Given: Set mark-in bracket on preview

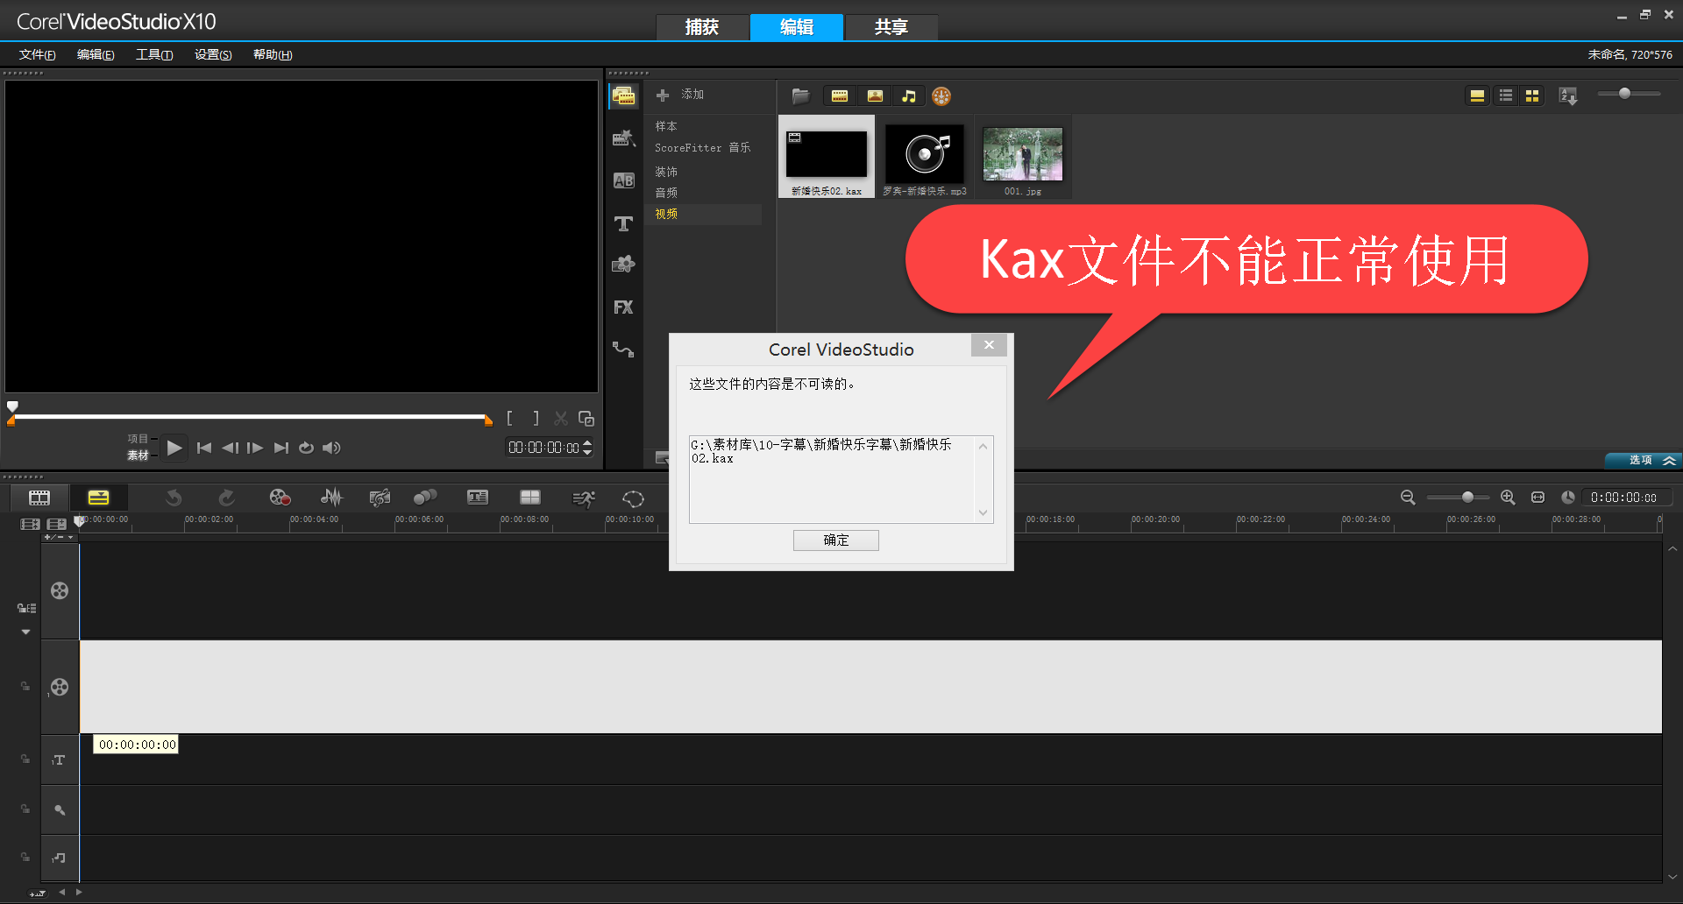Looking at the screenshot, I should (509, 419).
